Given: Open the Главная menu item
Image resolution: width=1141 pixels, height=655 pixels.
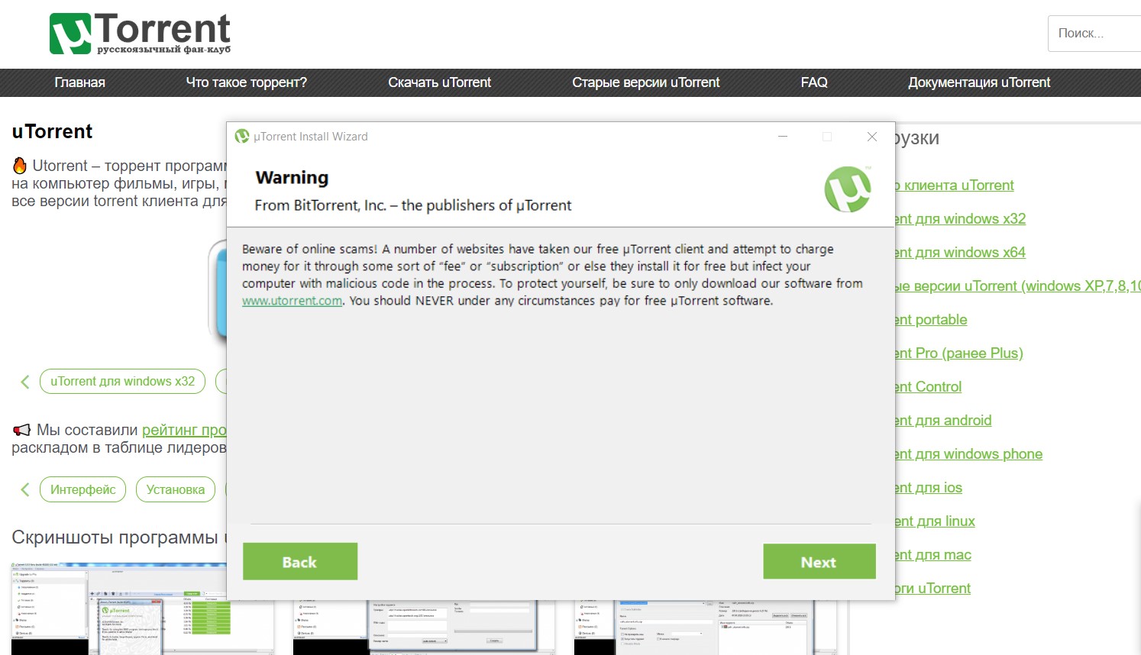Looking at the screenshot, I should click(x=80, y=82).
